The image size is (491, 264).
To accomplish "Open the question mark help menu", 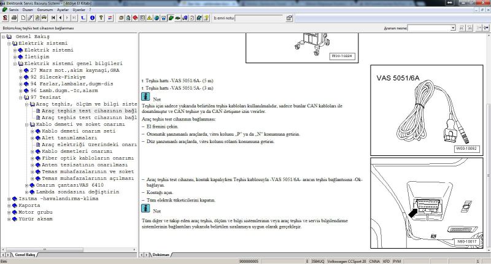I will click(x=90, y=10).
